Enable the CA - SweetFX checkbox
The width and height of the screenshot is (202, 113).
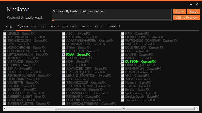pos(63,65)
